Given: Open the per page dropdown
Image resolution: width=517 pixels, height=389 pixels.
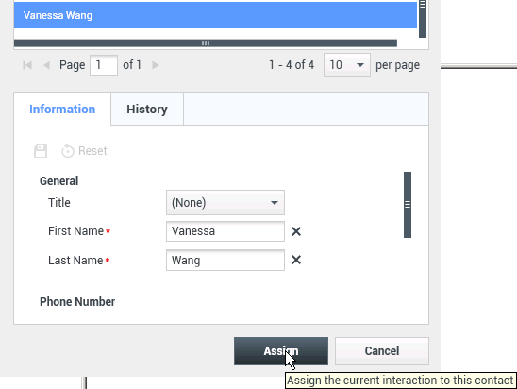Looking at the screenshot, I should tap(347, 65).
